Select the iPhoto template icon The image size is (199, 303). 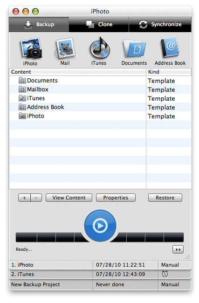[x=31, y=48]
